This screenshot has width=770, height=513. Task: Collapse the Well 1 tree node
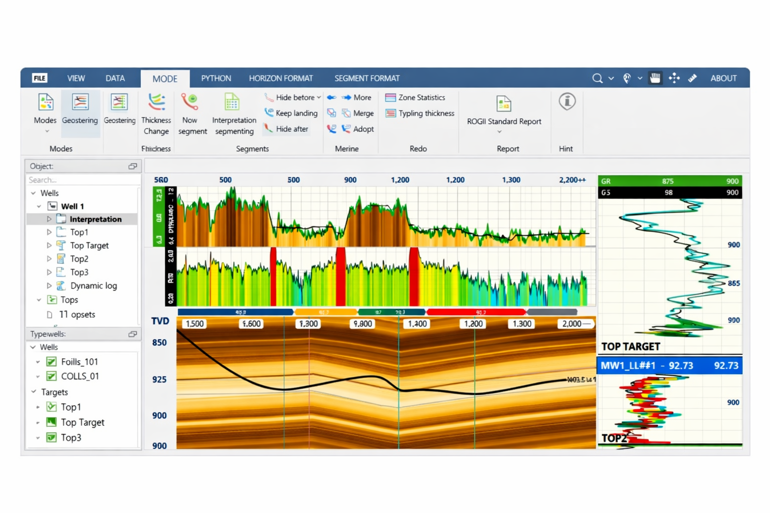(39, 206)
